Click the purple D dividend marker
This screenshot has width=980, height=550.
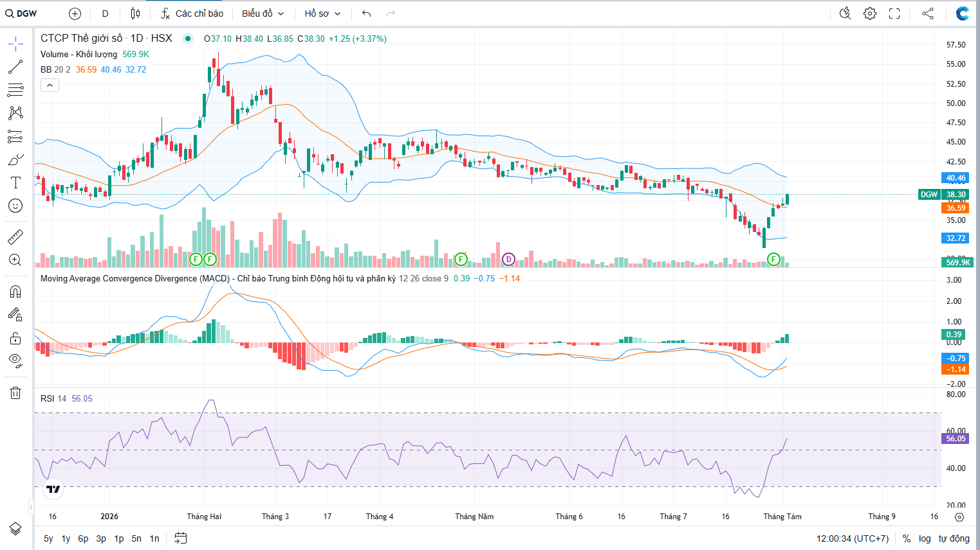(508, 260)
